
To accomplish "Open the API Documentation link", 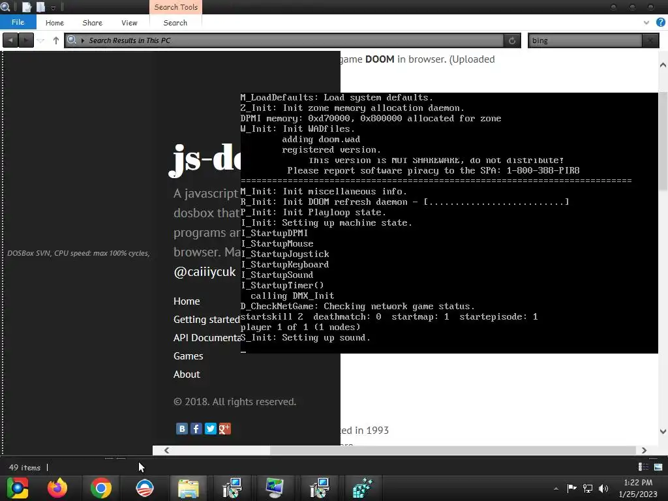I will tap(207, 338).
